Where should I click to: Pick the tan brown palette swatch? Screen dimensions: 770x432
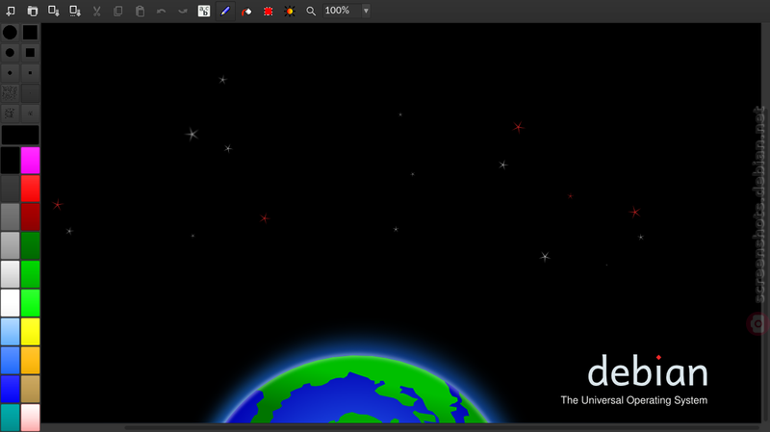point(31,389)
